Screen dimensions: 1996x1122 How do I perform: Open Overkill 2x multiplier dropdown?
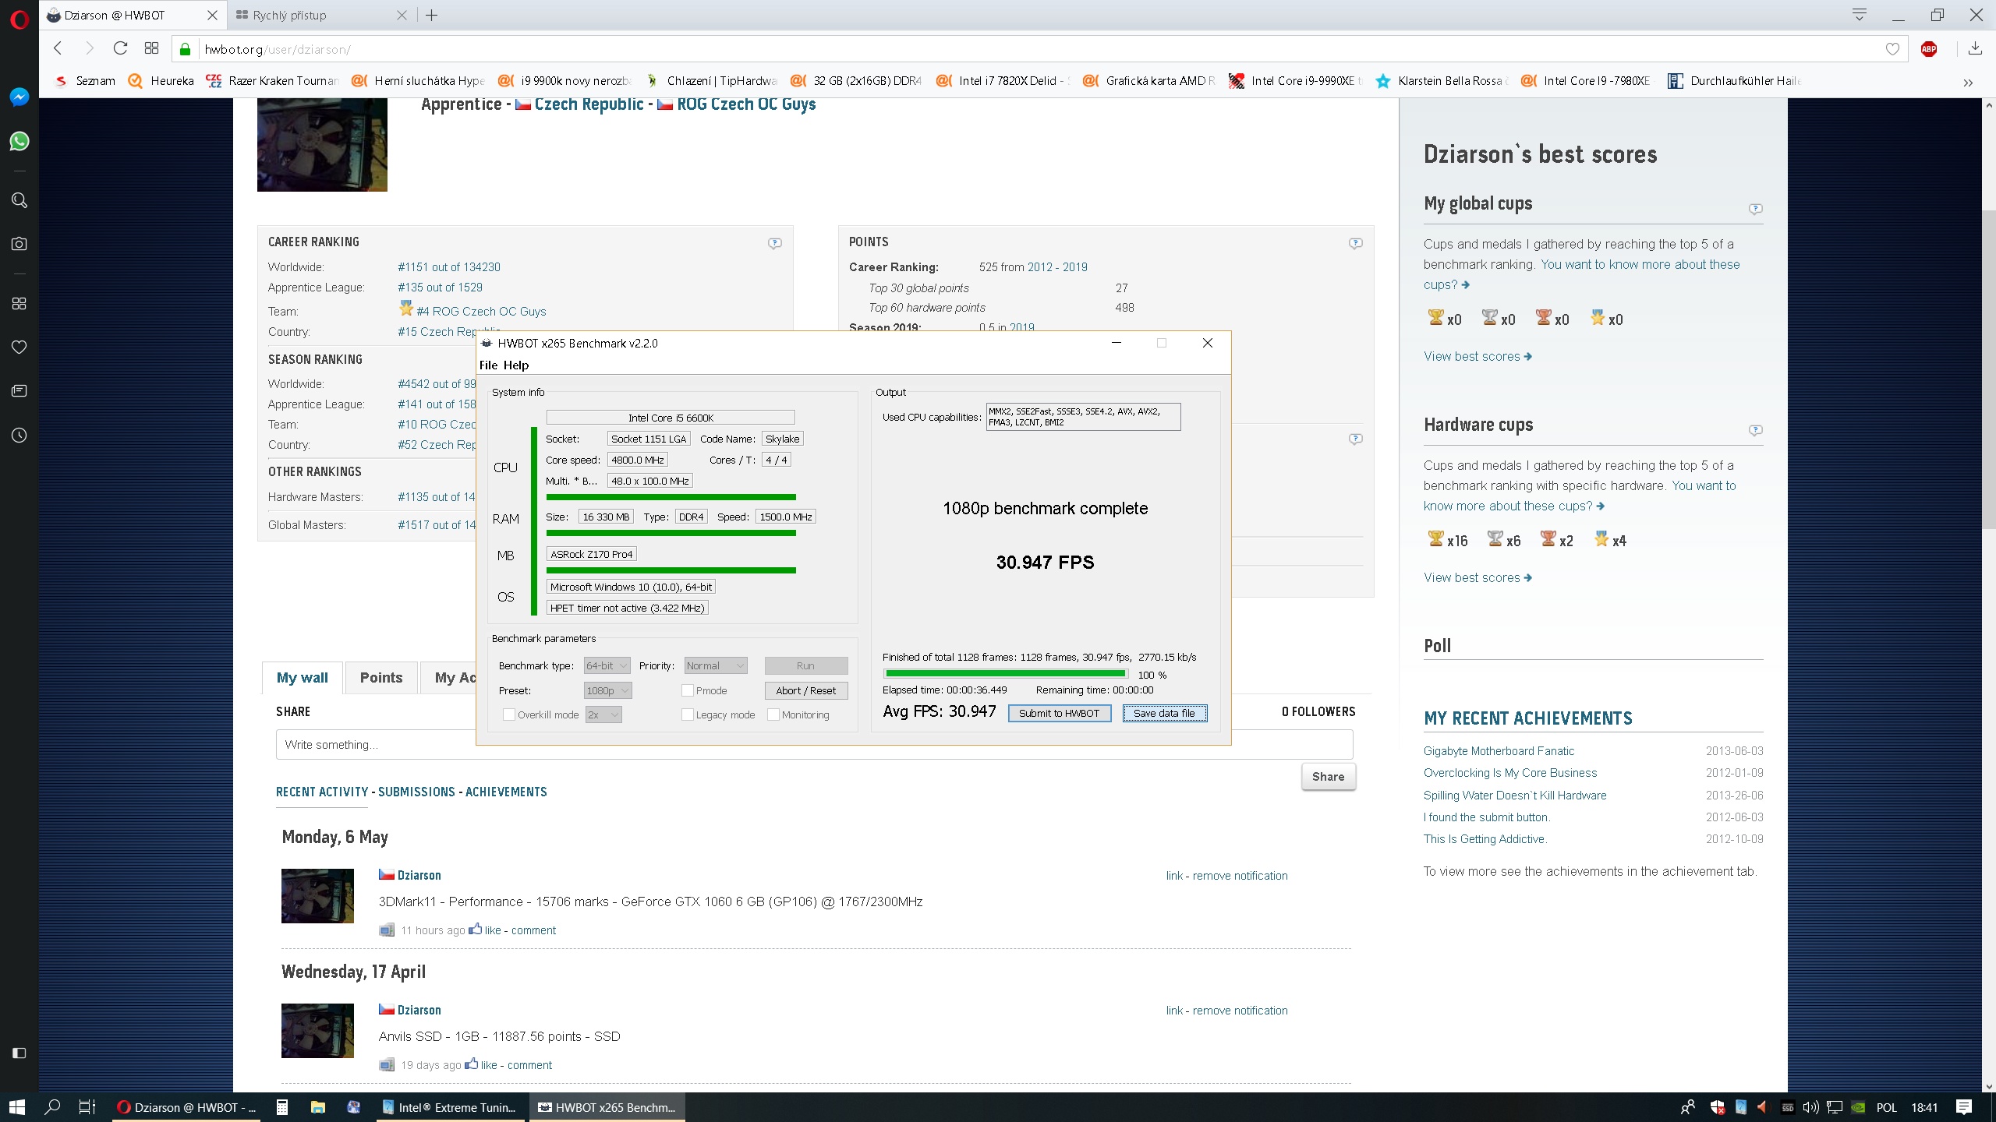tap(603, 714)
